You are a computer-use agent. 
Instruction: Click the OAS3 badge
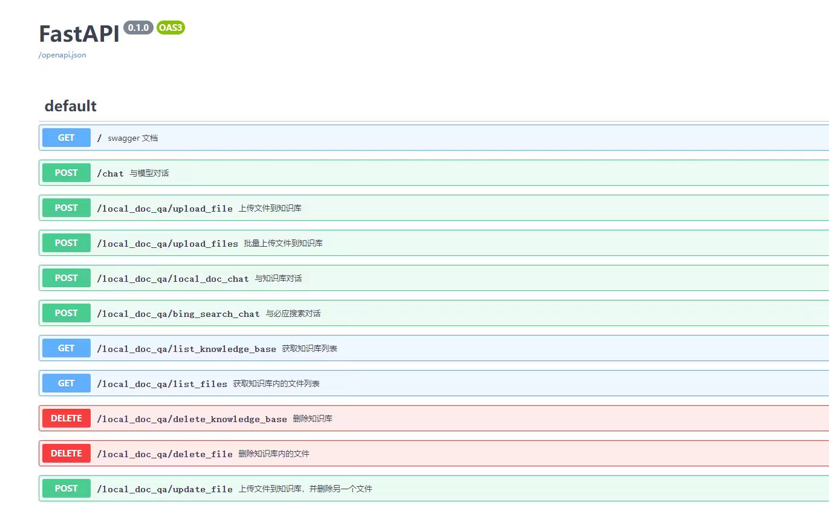171,28
